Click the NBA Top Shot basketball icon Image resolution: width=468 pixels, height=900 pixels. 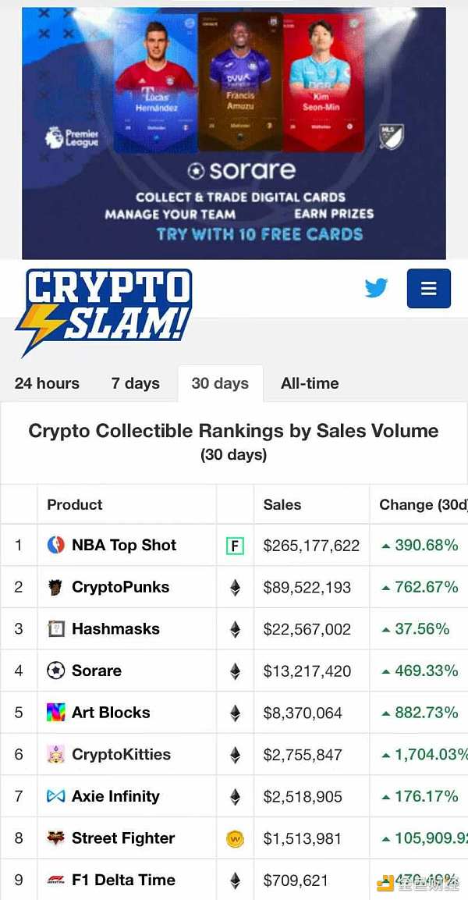tap(55, 546)
